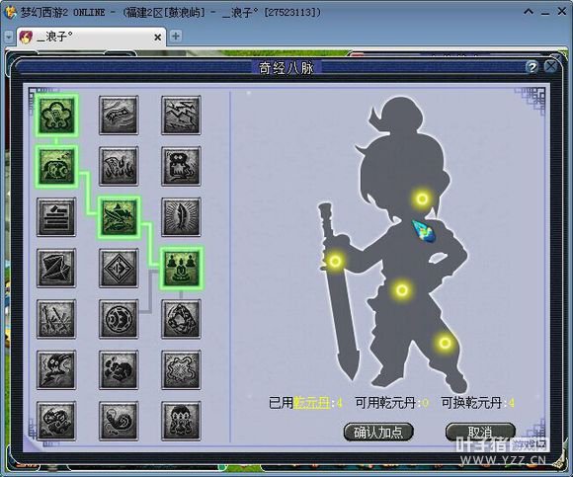Choose the coiled snake skill icon
The width and height of the screenshot is (573, 477).
click(119, 421)
